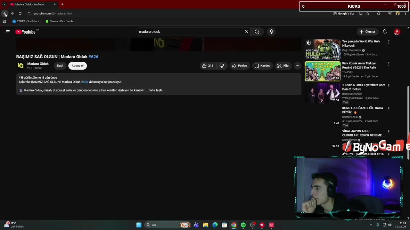The image size is (410, 230).
Task: Open the tab search dropdown arrow
Action: 4,4
